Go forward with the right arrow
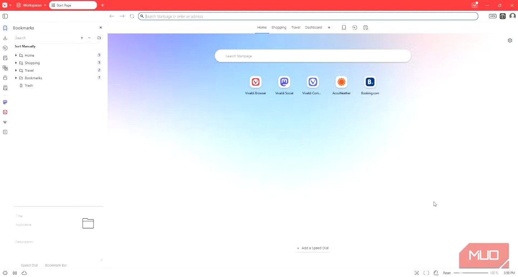The width and height of the screenshot is (518, 277). click(122, 16)
